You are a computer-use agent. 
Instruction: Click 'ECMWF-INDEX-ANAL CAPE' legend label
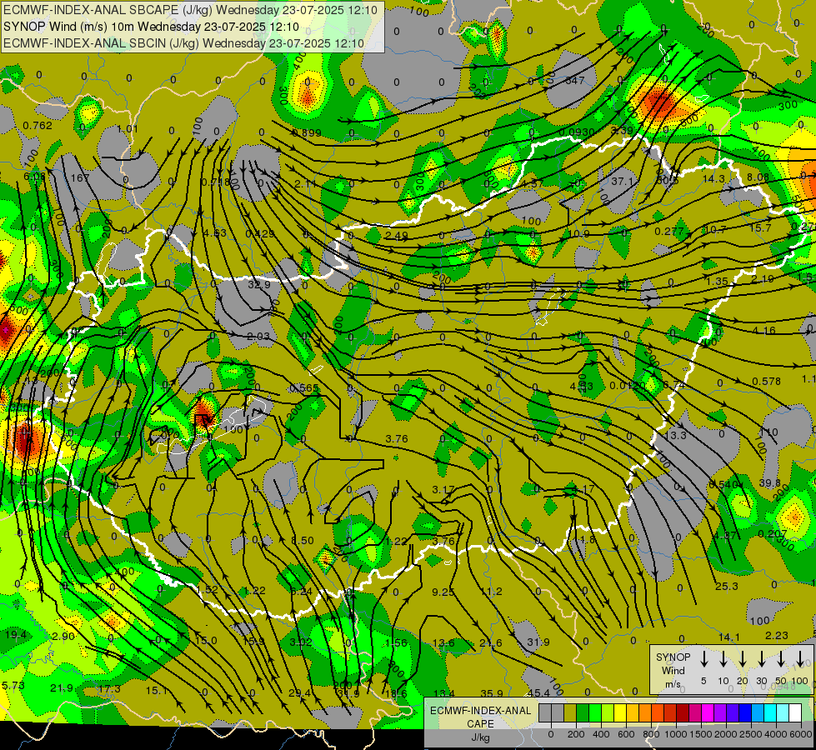480,717
